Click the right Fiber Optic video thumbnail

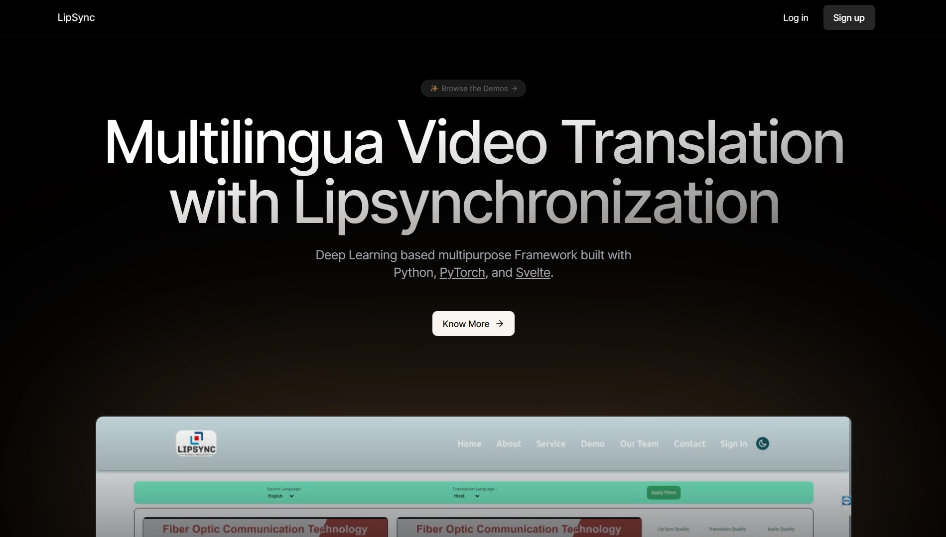point(519,527)
